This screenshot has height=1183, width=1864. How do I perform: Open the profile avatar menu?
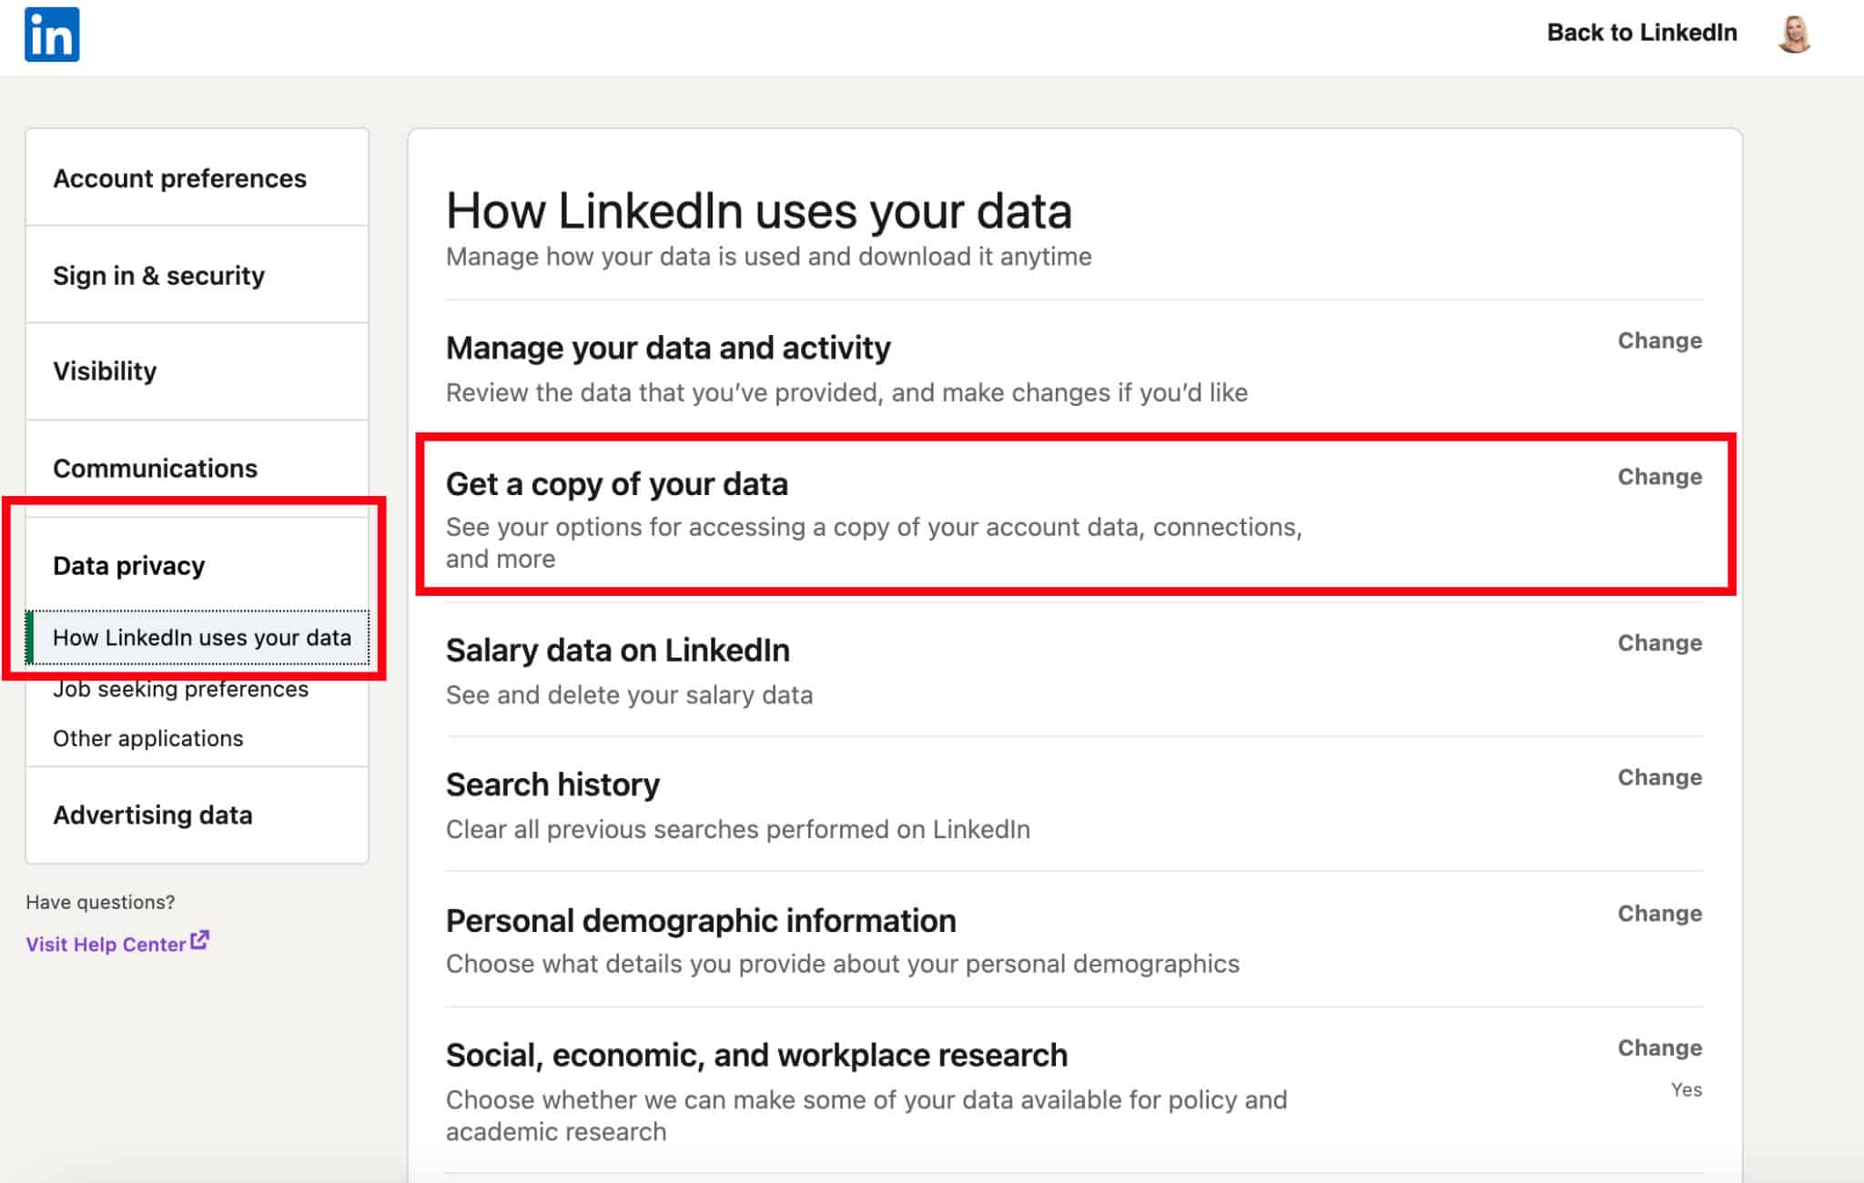point(1792,32)
